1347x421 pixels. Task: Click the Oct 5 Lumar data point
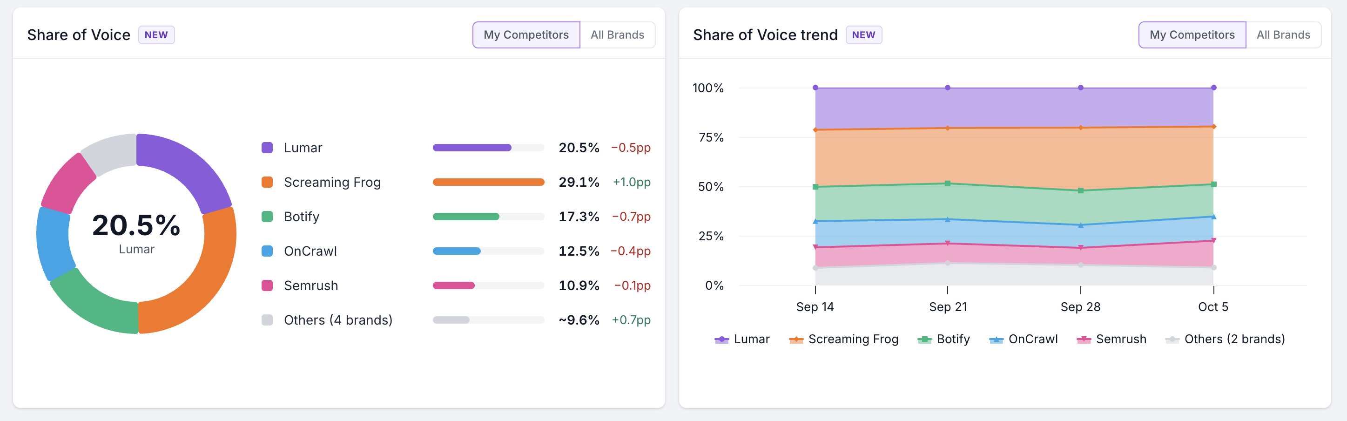click(1213, 88)
